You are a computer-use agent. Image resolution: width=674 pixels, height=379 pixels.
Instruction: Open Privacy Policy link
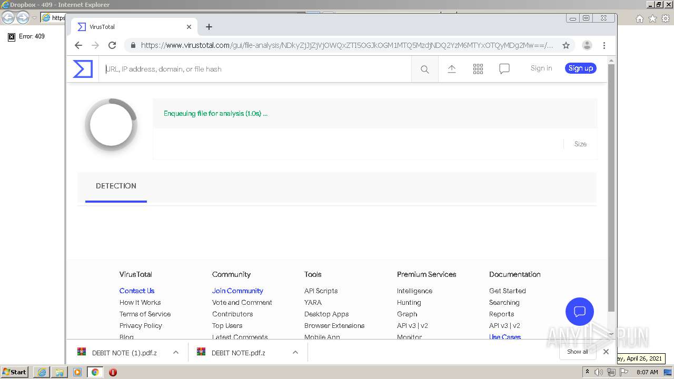tap(141, 326)
